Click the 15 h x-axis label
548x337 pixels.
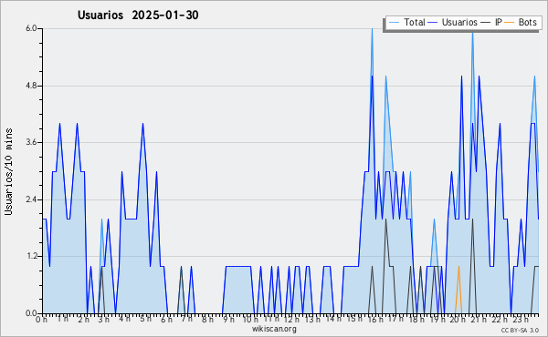click(x=354, y=319)
